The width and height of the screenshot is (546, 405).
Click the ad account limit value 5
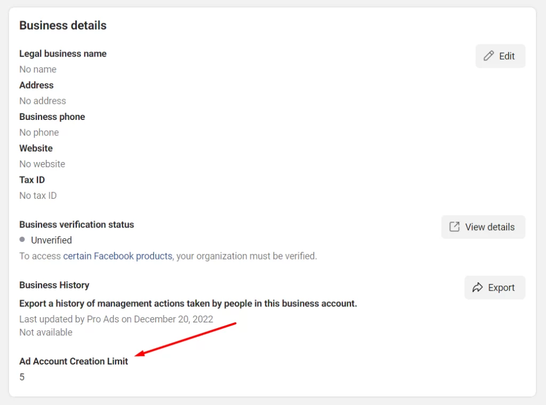[x=22, y=377]
